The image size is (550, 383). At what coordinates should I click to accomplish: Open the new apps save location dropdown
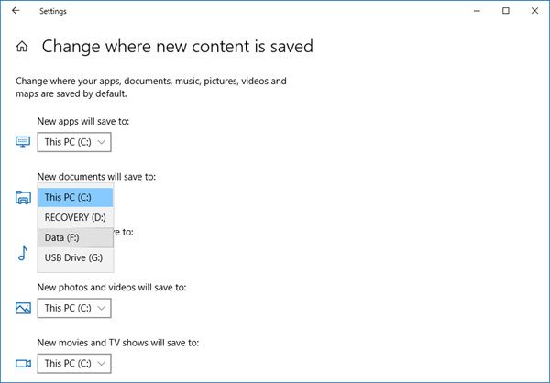[x=74, y=142]
